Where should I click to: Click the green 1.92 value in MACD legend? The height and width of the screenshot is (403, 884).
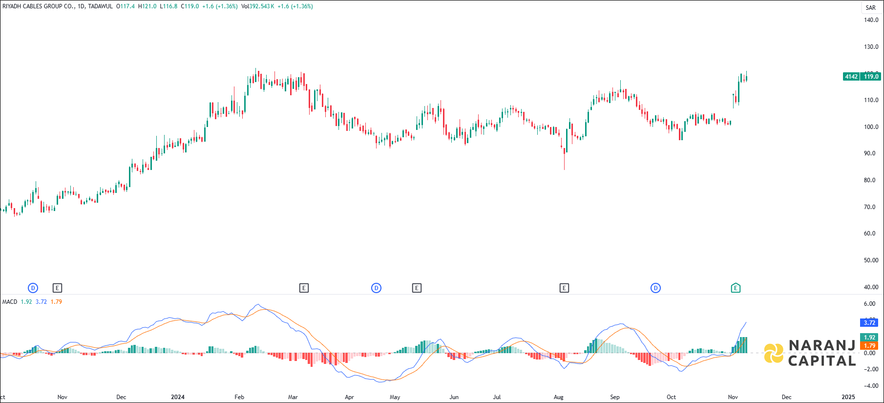click(26, 302)
